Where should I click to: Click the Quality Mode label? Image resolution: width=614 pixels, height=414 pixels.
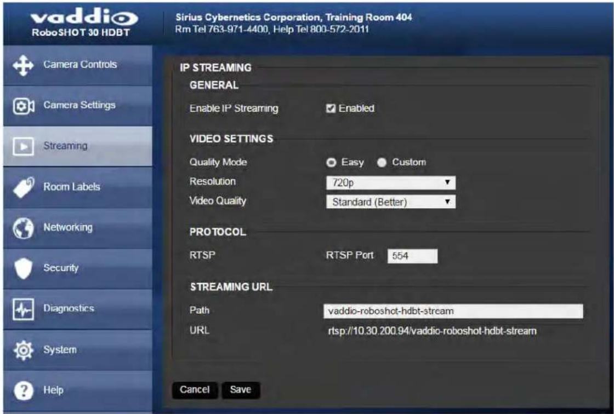click(x=218, y=163)
